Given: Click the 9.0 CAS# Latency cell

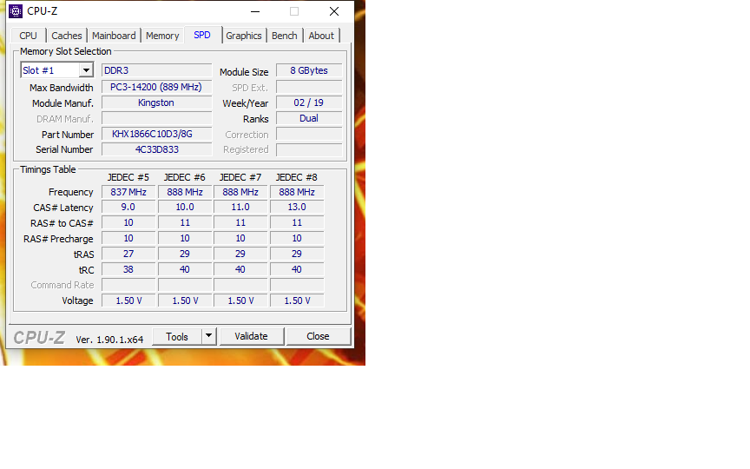Looking at the screenshot, I should [128, 208].
